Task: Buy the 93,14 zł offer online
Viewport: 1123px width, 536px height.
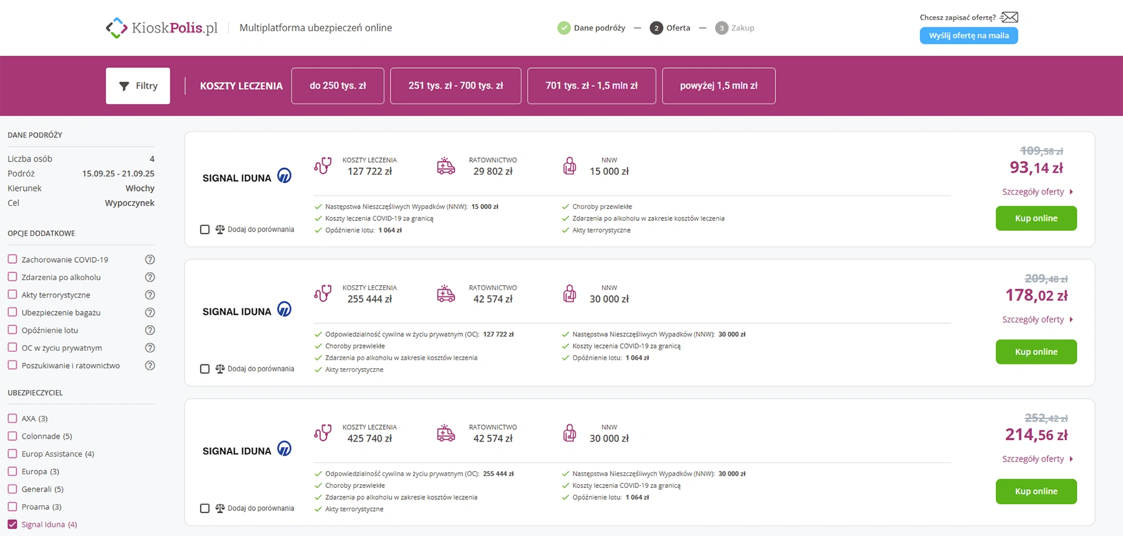Action: (1036, 218)
